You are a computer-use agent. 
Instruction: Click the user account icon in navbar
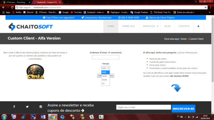tap(199, 26)
